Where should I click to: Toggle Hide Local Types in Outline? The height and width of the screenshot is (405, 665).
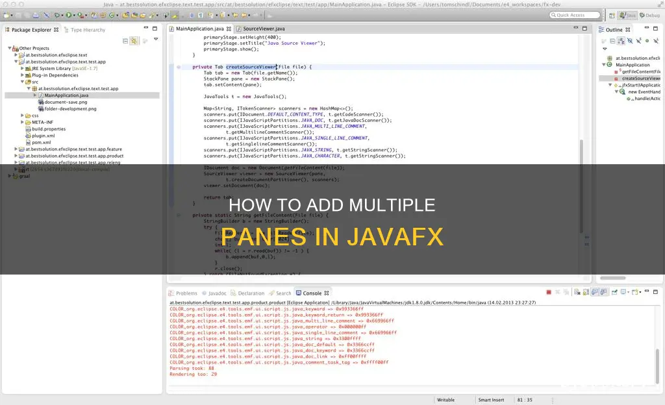click(656, 41)
